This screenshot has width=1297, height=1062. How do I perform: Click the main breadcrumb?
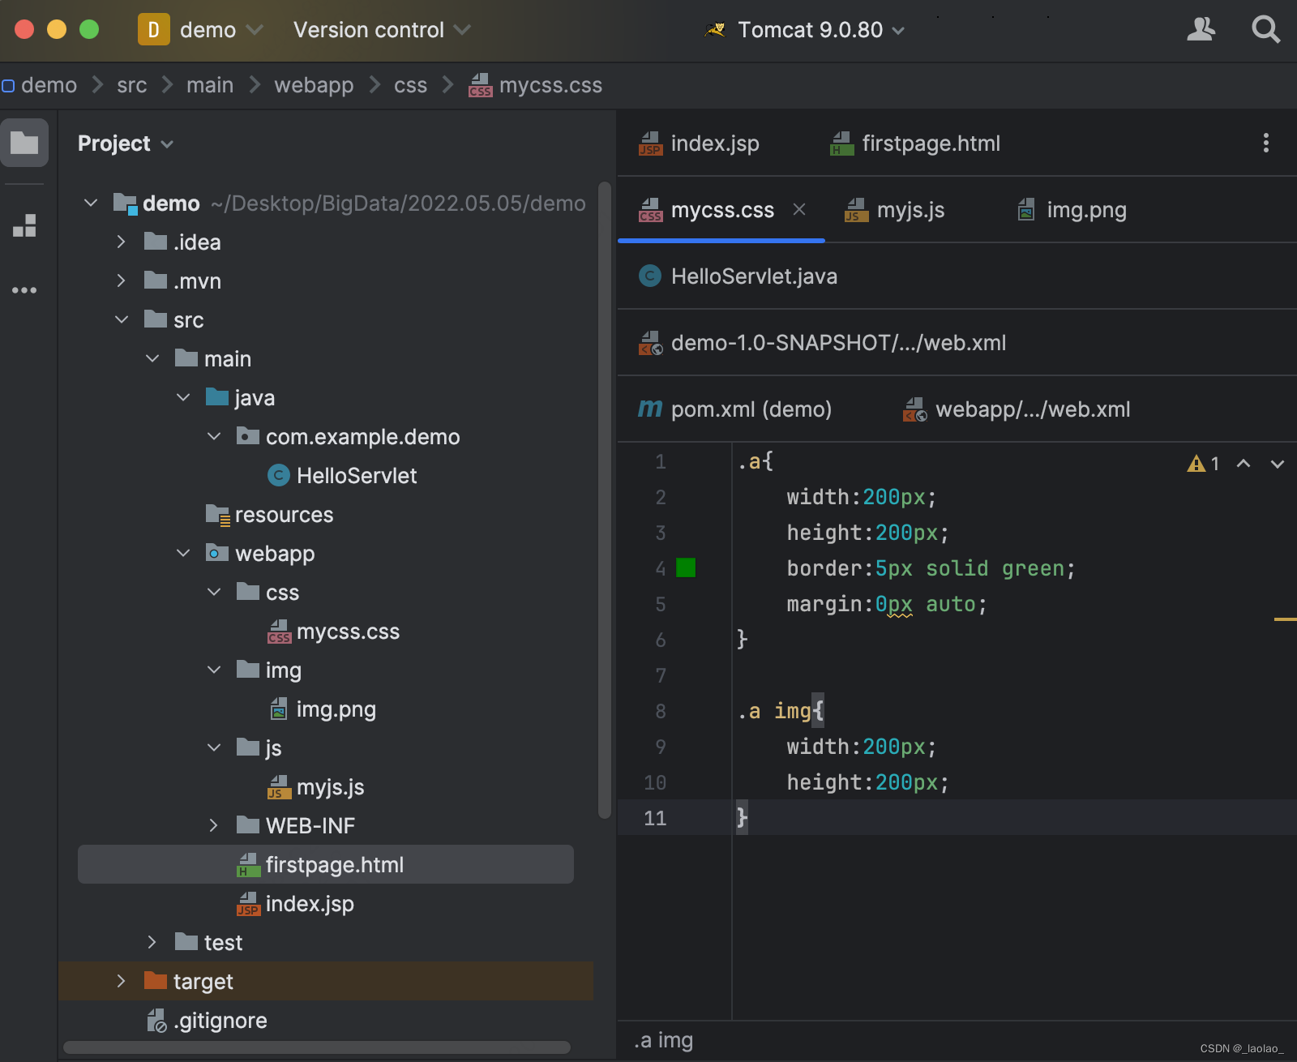tap(210, 85)
